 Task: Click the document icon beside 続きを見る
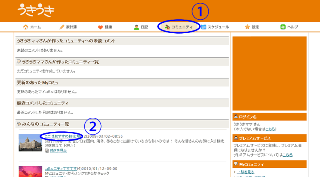[47, 151]
